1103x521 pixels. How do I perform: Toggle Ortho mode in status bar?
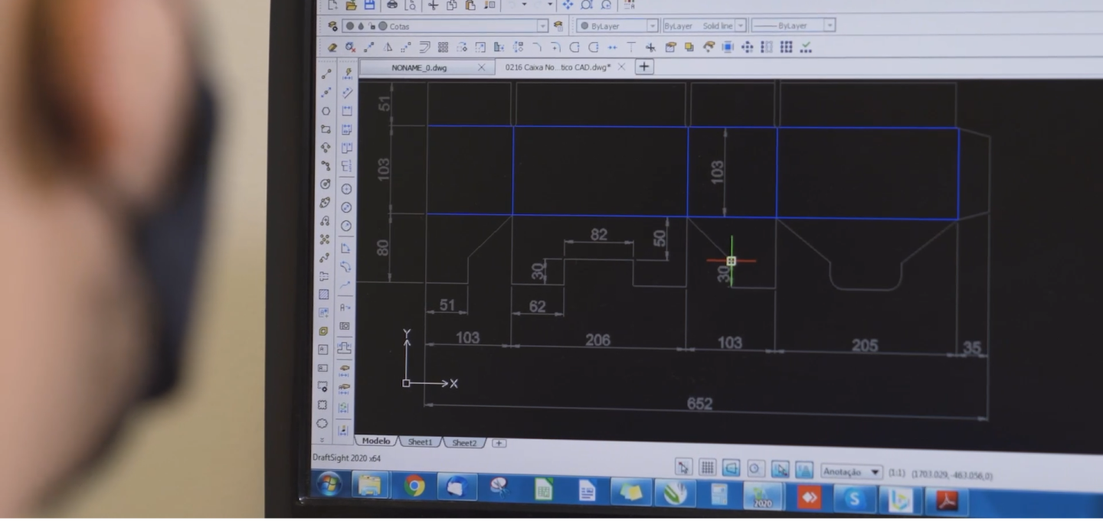tap(732, 467)
